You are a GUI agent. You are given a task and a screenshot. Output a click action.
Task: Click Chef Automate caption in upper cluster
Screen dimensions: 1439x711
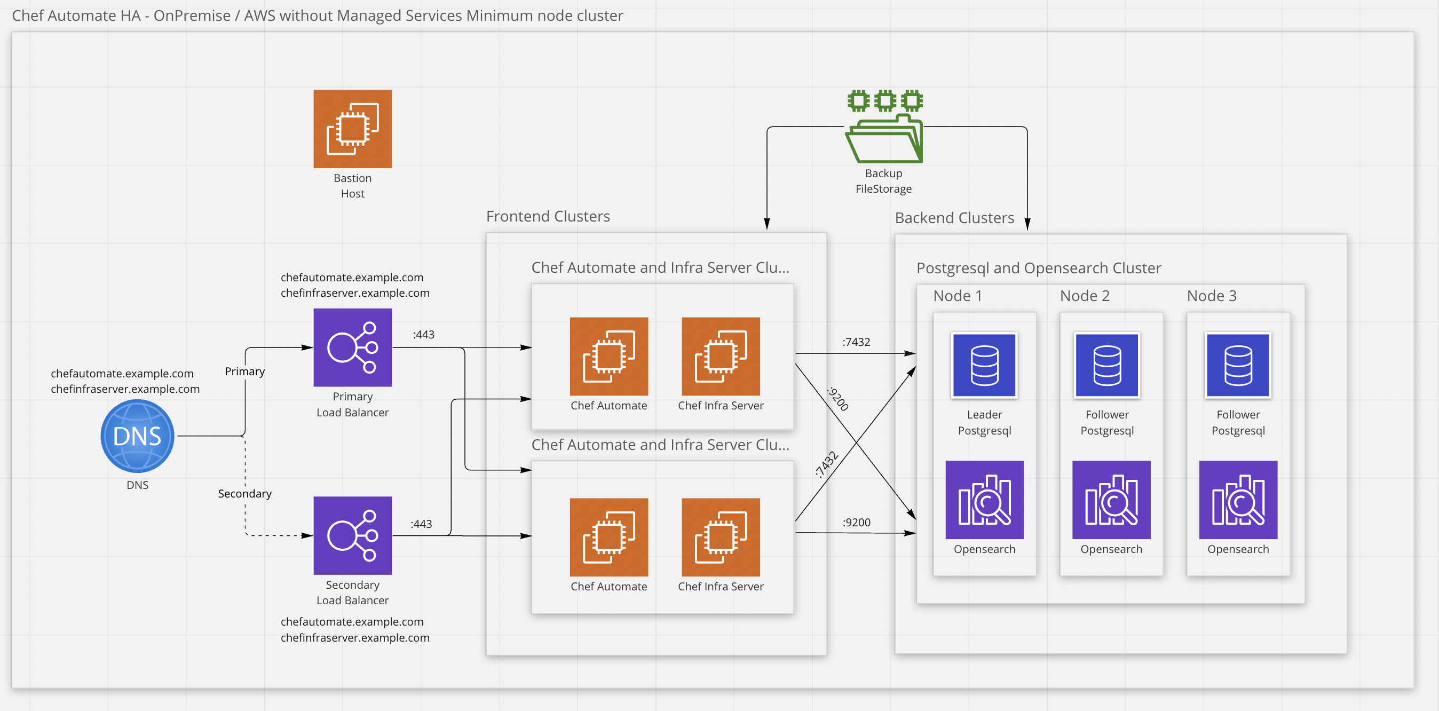pos(609,406)
